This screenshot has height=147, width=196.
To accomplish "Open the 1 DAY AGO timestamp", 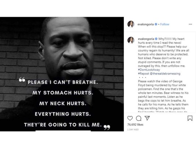I will [133, 129].
